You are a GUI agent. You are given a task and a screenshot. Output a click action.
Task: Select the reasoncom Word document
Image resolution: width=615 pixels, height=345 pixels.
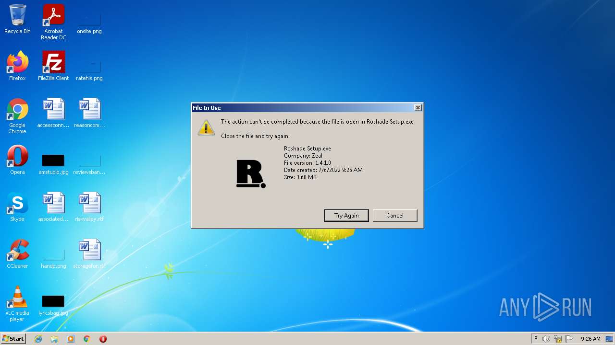89,113
